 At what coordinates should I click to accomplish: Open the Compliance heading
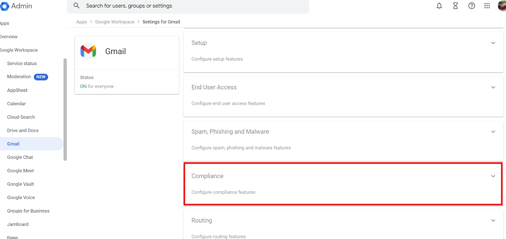(x=207, y=176)
